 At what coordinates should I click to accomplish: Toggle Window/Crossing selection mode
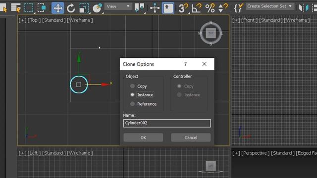click(x=42, y=8)
